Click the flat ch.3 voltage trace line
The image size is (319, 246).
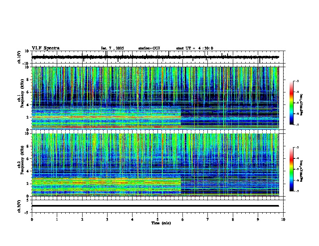(x=155, y=206)
